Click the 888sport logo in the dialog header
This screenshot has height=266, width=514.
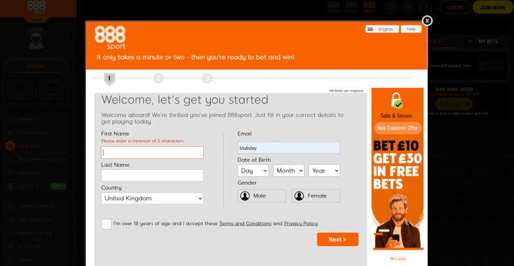pos(110,38)
